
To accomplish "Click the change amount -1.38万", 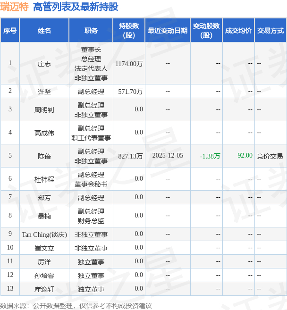I will [210, 156].
